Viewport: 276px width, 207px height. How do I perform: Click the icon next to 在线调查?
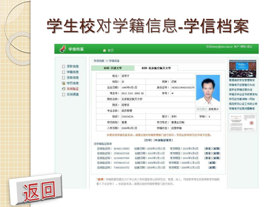point(64,95)
